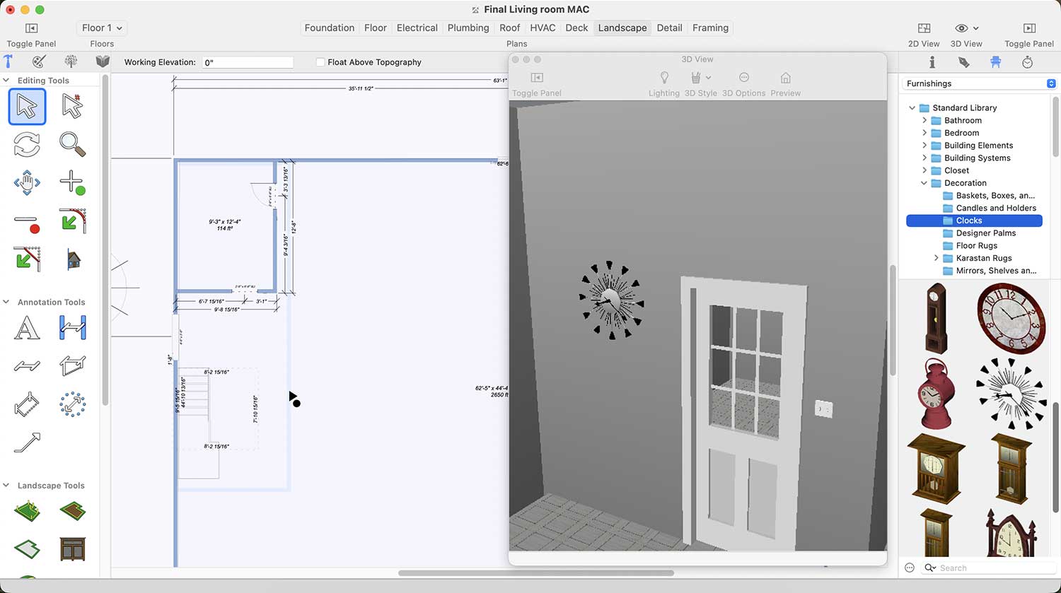Switch to the Framing plan tab
This screenshot has width=1061, height=593.
[710, 28]
